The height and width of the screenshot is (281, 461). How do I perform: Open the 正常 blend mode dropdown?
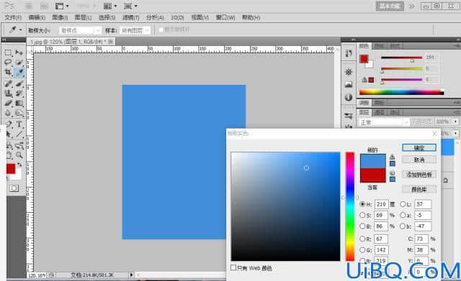coord(384,122)
